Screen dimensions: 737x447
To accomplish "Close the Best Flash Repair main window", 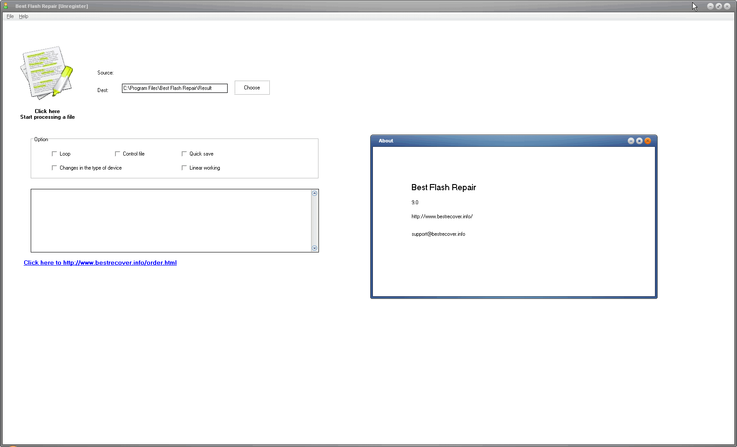I will click(727, 6).
